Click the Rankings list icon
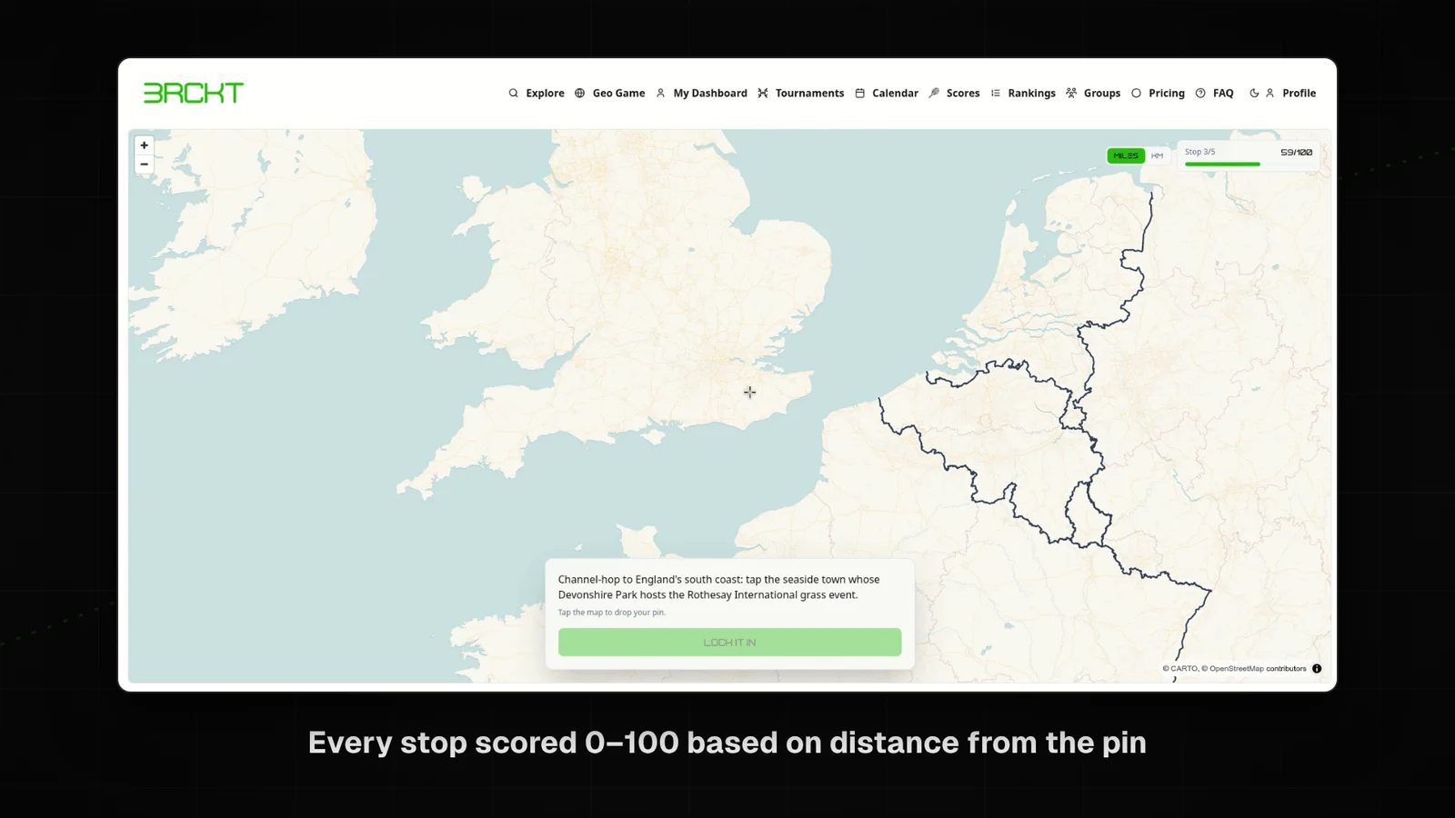1455x818 pixels. 996,93
